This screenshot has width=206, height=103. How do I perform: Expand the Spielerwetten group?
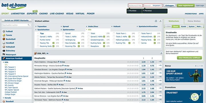click(x=68, y=30)
